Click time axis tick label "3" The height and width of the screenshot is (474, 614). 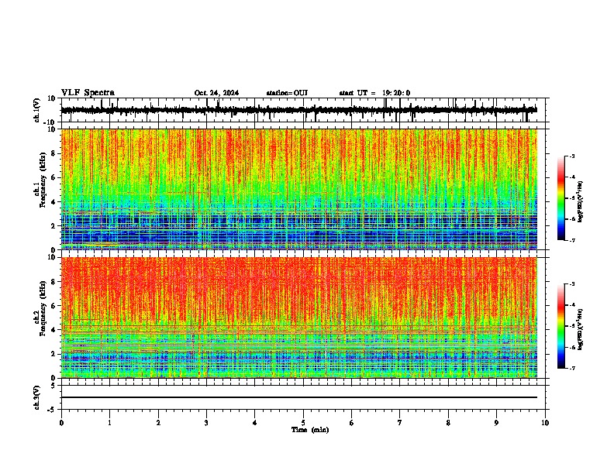(x=206, y=423)
